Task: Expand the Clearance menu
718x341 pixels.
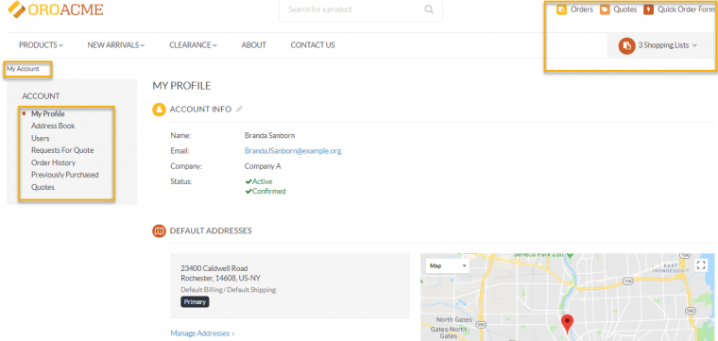Action: click(193, 44)
